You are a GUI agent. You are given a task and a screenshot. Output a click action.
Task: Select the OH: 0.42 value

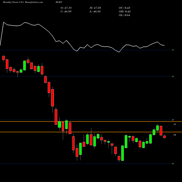[124, 12]
